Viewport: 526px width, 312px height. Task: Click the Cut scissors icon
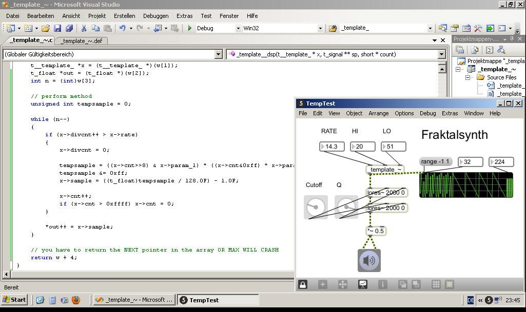click(84, 28)
